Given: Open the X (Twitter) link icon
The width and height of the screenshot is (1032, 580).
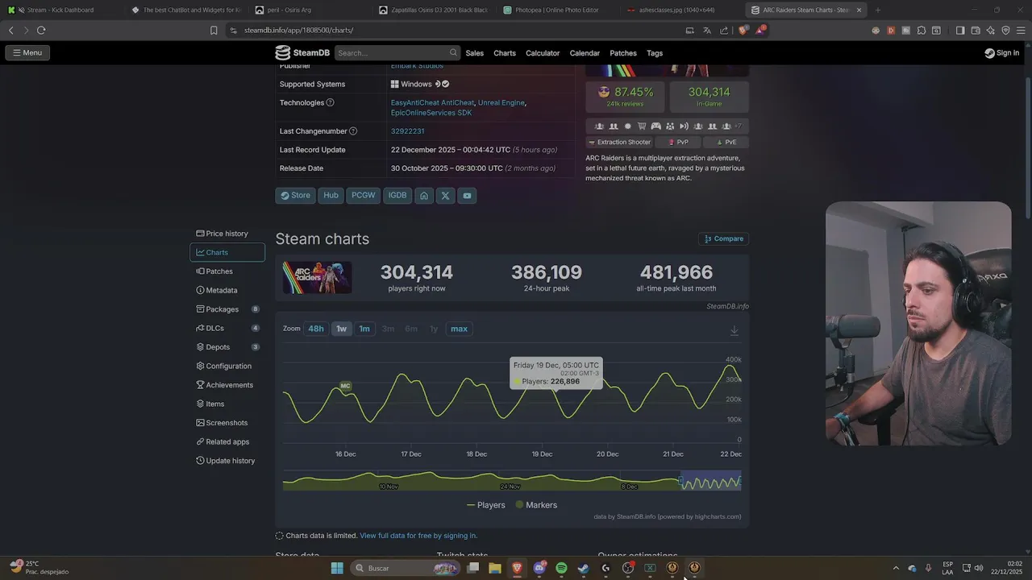Looking at the screenshot, I should pos(445,196).
